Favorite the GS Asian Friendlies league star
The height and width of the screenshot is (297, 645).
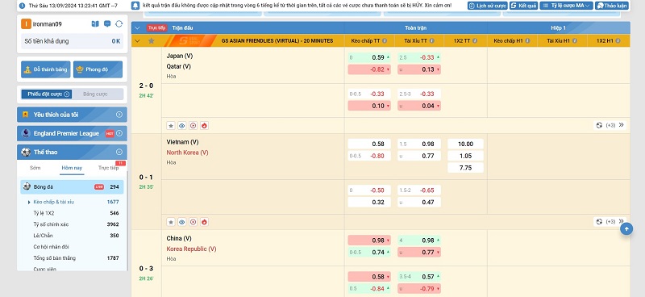151,41
